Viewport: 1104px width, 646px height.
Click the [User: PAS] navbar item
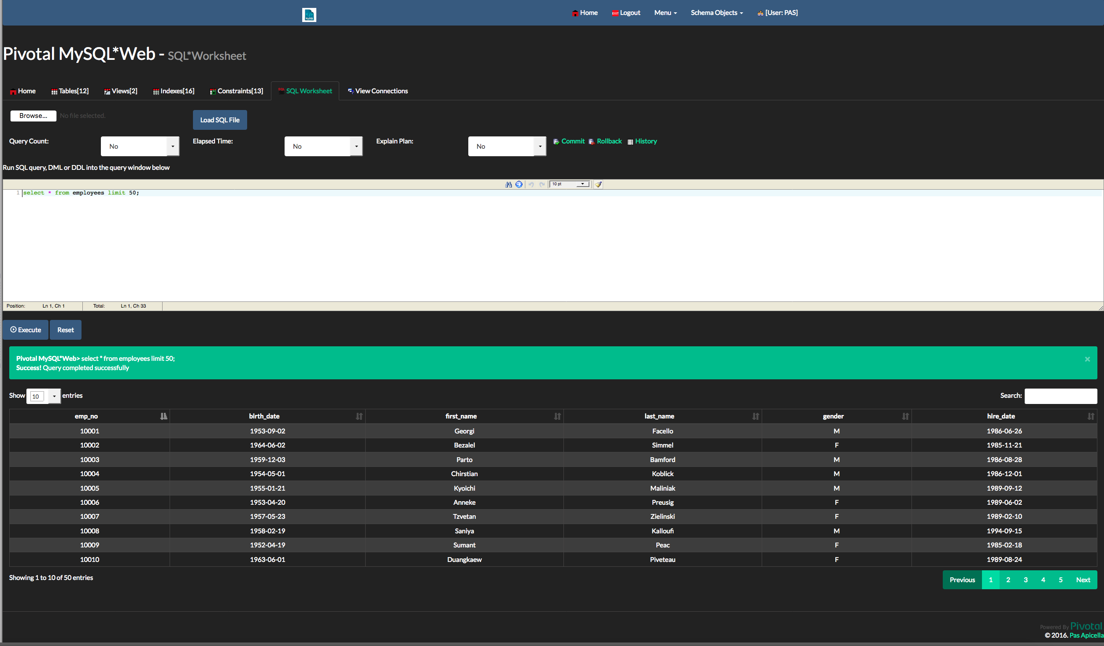point(778,13)
